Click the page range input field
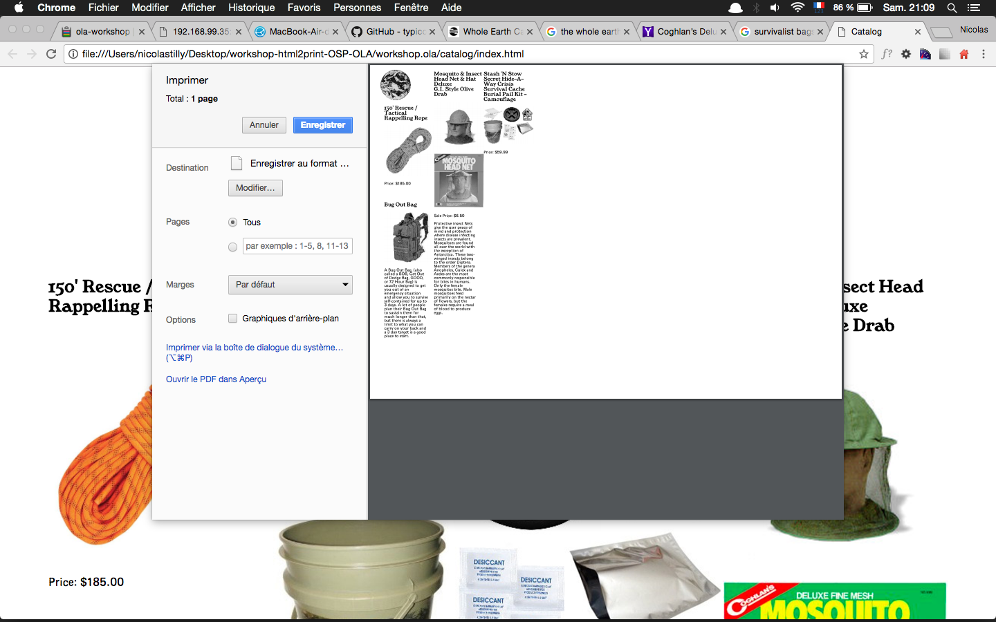Screen dimensions: 996x622 (298, 246)
